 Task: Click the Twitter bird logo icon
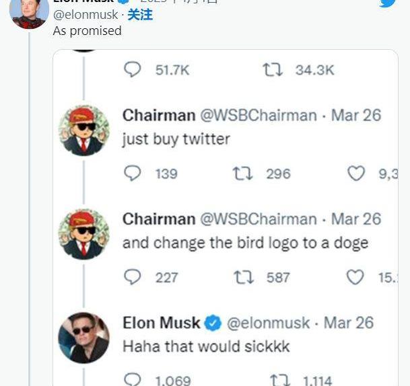pos(387,3)
